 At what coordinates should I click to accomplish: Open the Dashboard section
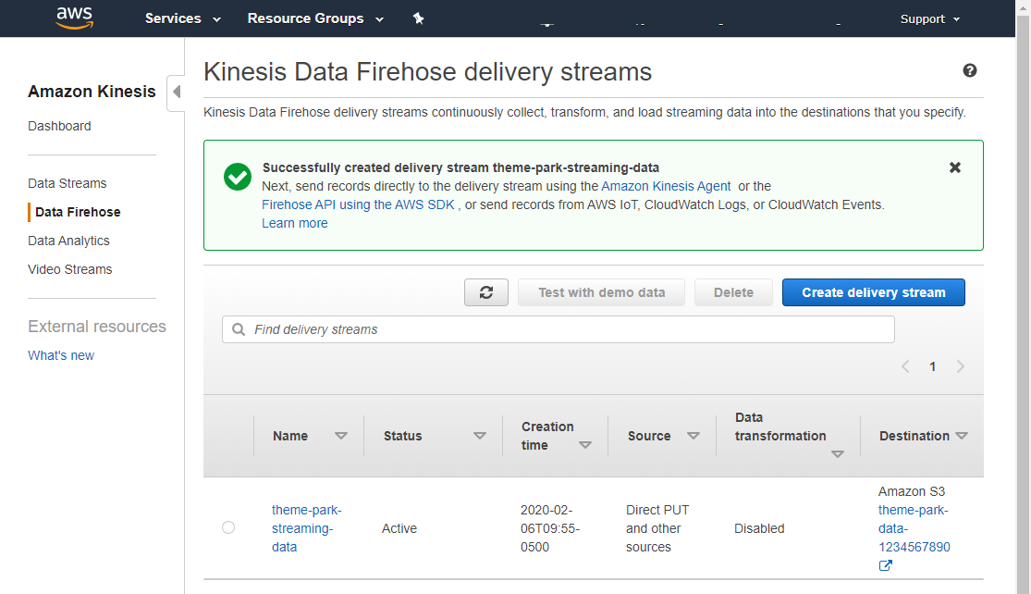[59, 127]
